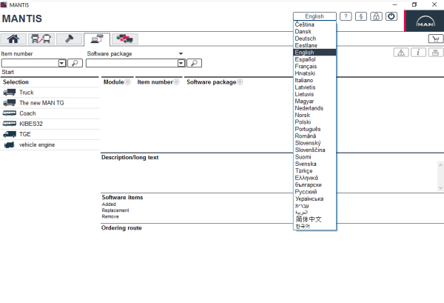Click the power logout button

391,16
